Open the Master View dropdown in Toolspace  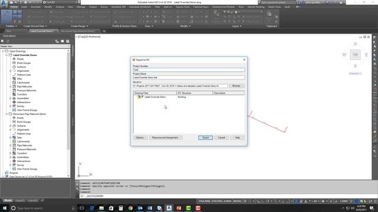pyautogui.click(x=35, y=46)
